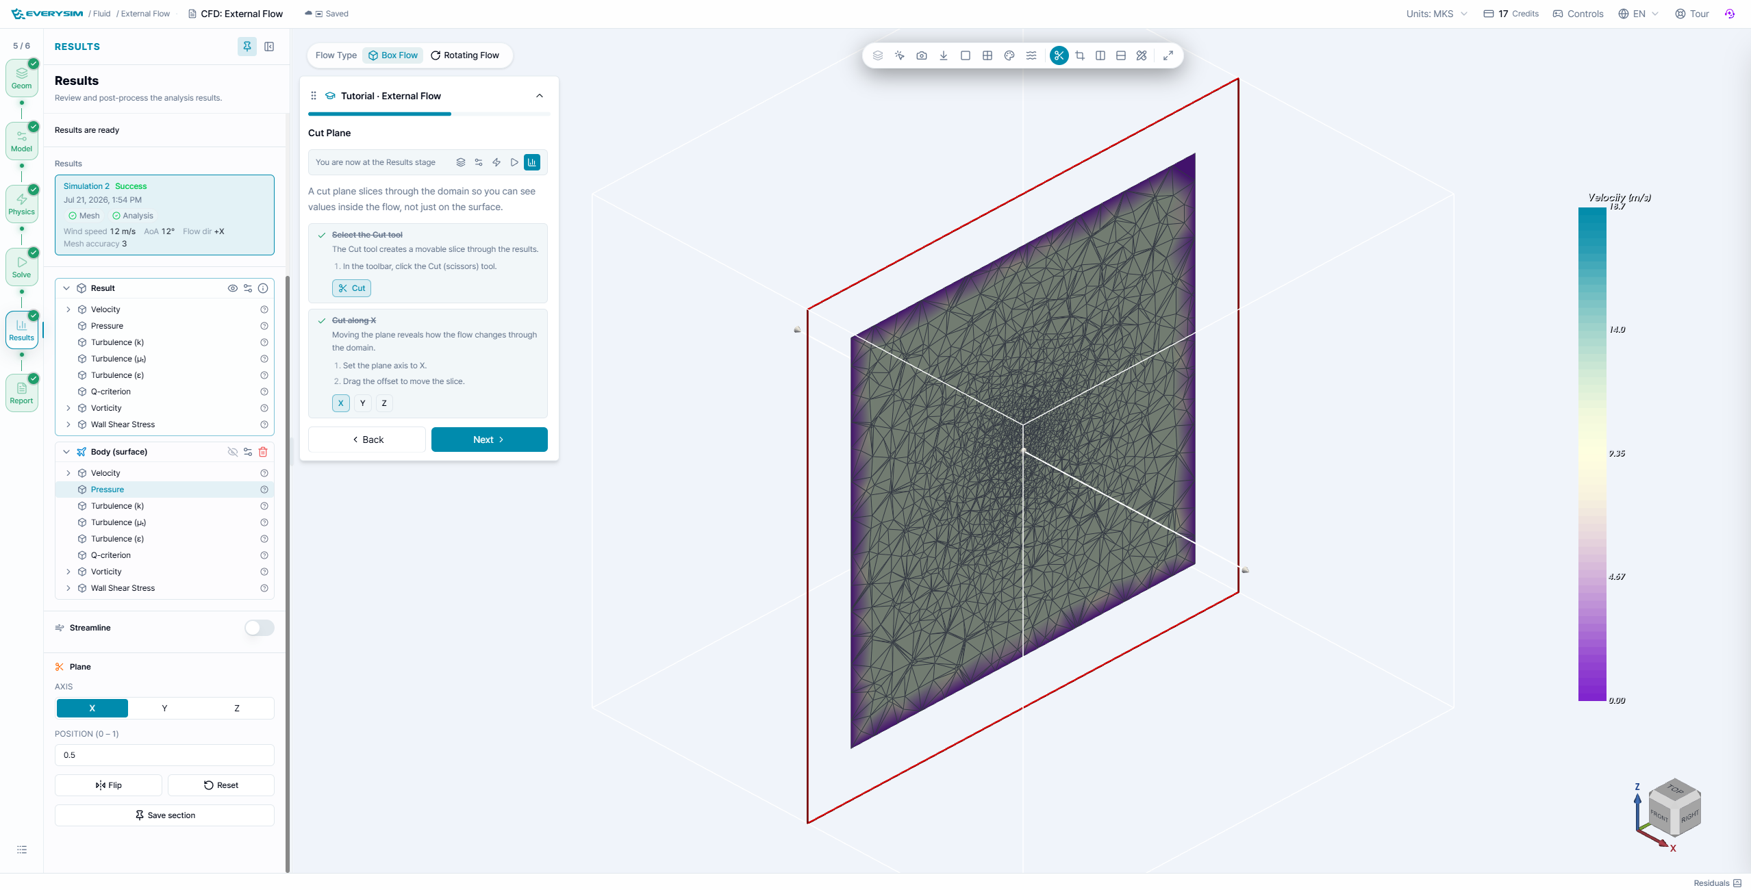The image size is (1751, 890).
Task: Click the streamlines wave icon in viewer toolbar
Action: (1031, 55)
